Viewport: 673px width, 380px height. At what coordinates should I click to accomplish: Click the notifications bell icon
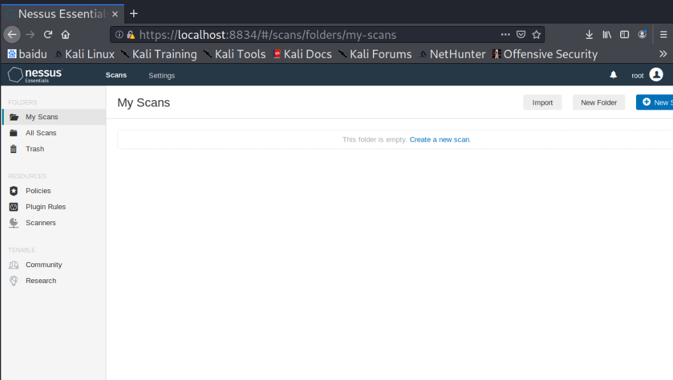(613, 75)
